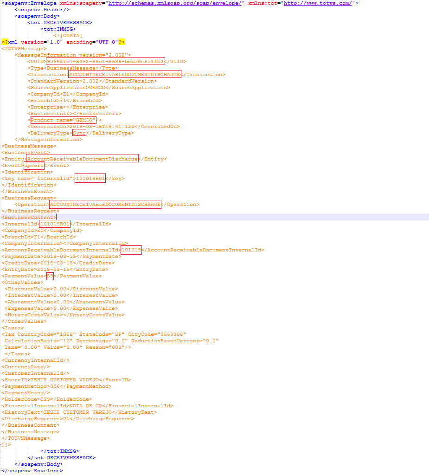The image size is (429, 475).
Task: Click the CDATA opening marker
Action: pyautogui.click(x=68, y=36)
